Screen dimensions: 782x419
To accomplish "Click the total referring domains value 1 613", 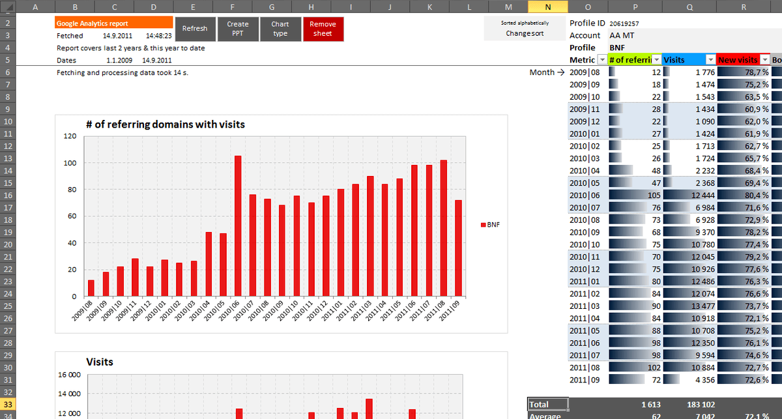I will click(x=651, y=405).
